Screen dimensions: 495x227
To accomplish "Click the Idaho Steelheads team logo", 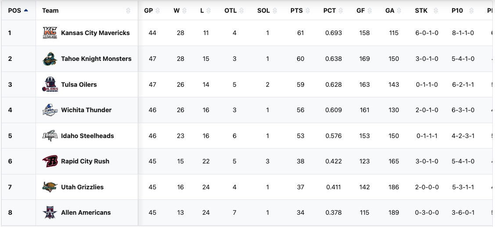I will pos(50,136).
